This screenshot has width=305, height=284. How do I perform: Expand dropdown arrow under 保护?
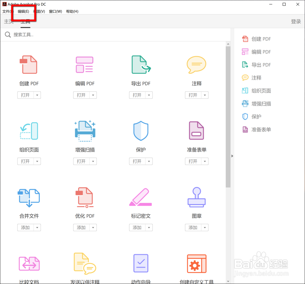[149, 161]
